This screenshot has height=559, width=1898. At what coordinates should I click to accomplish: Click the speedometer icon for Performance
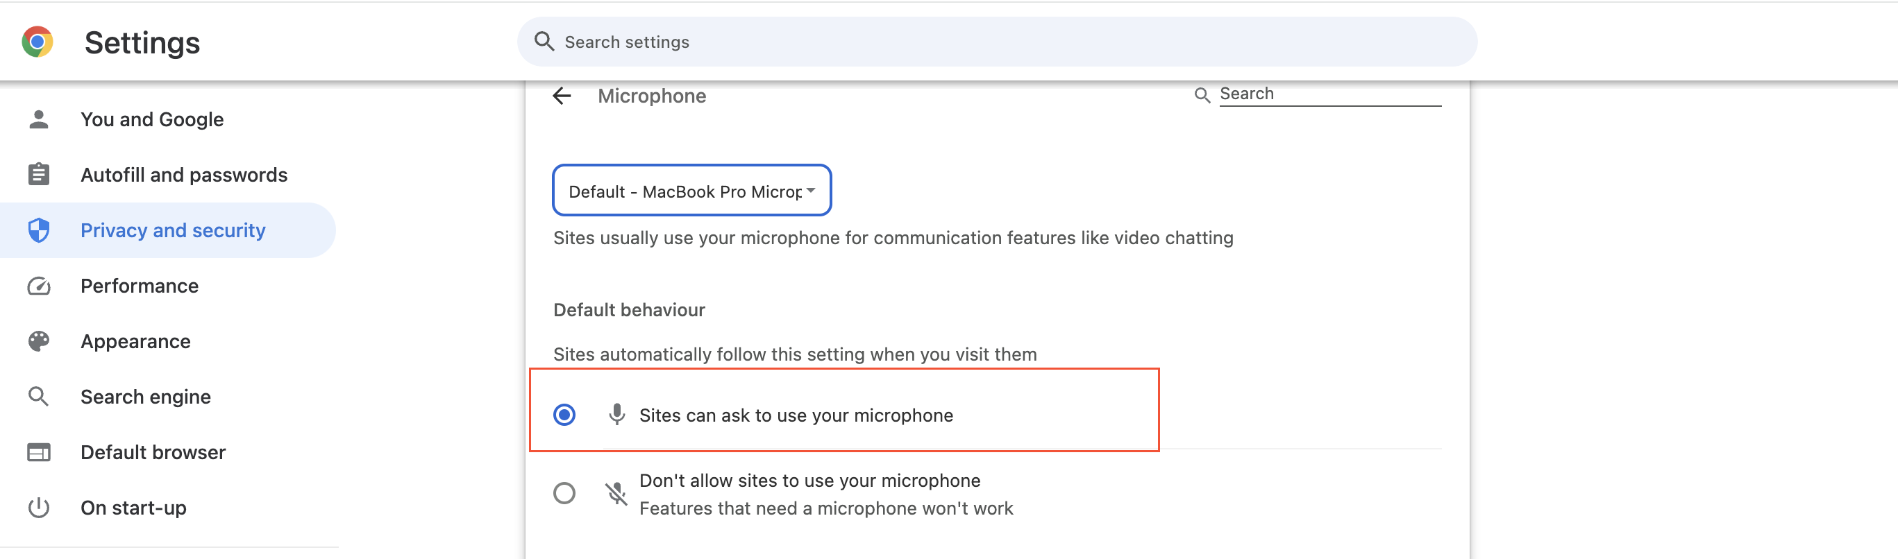tap(38, 286)
